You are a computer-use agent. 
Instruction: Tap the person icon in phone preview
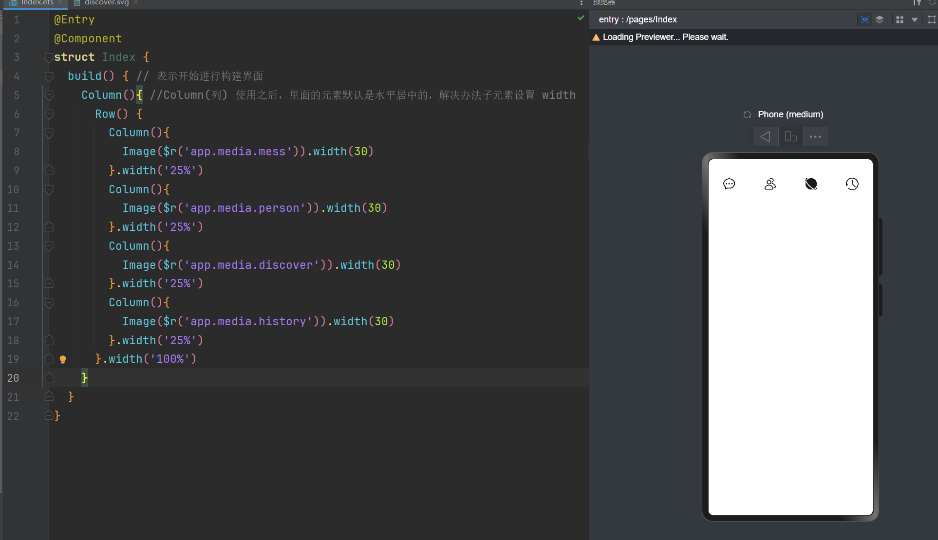pos(770,184)
